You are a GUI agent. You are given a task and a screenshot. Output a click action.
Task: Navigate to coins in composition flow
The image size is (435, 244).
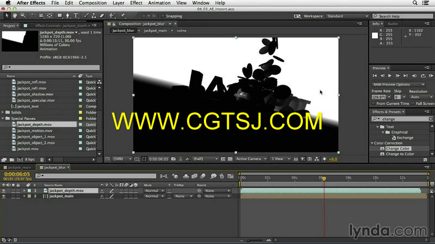point(182,30)
